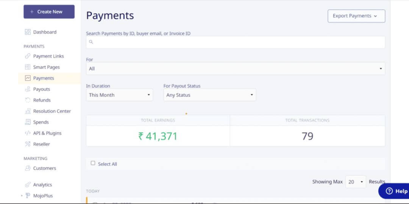Click the Export Payments button
The image size is (409, 204).
[x=356, y=16]
